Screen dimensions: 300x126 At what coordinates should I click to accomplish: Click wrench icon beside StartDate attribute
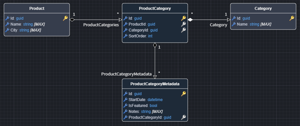(125, 100)
